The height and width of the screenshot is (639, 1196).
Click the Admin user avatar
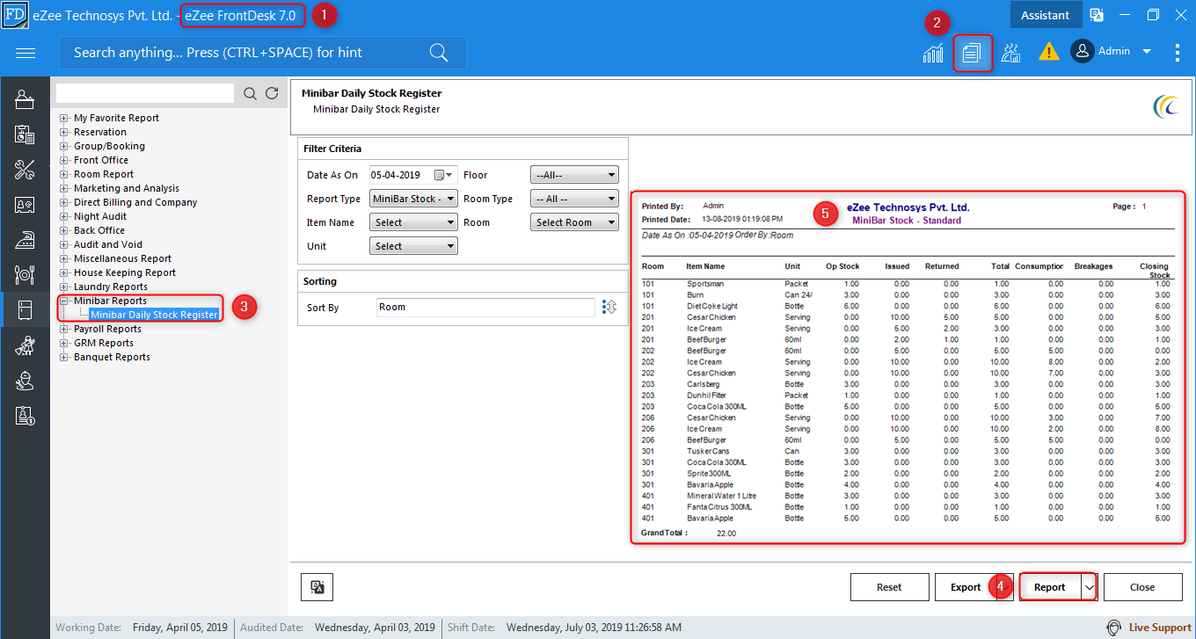pos(1083,51)
